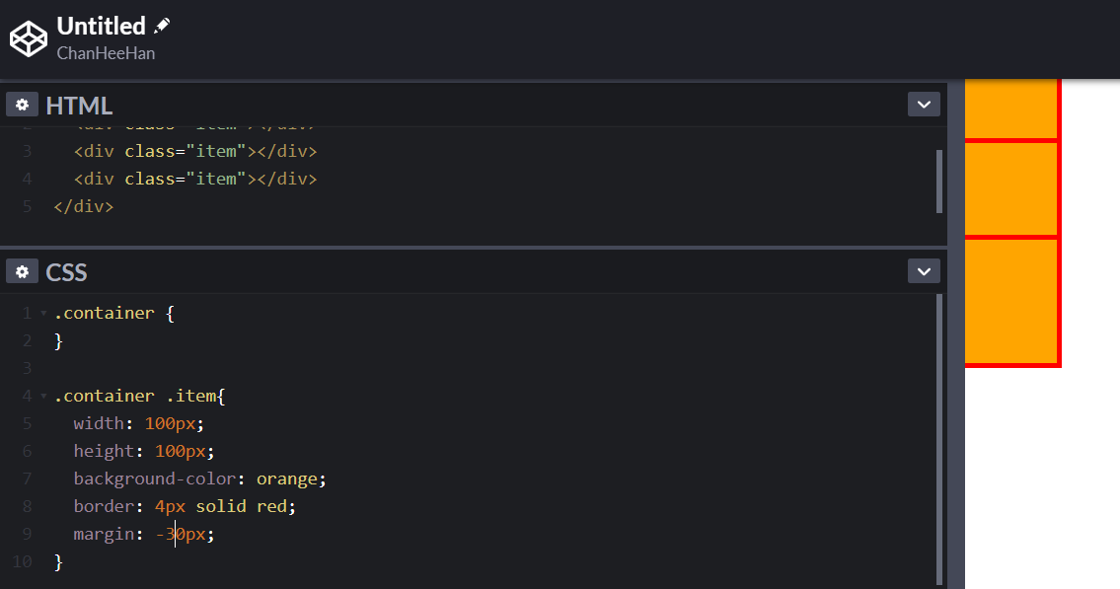This screenshot has height=589, width=1120.
Task: Click the bottom orange box in preview
Action: pos(1010,301)
